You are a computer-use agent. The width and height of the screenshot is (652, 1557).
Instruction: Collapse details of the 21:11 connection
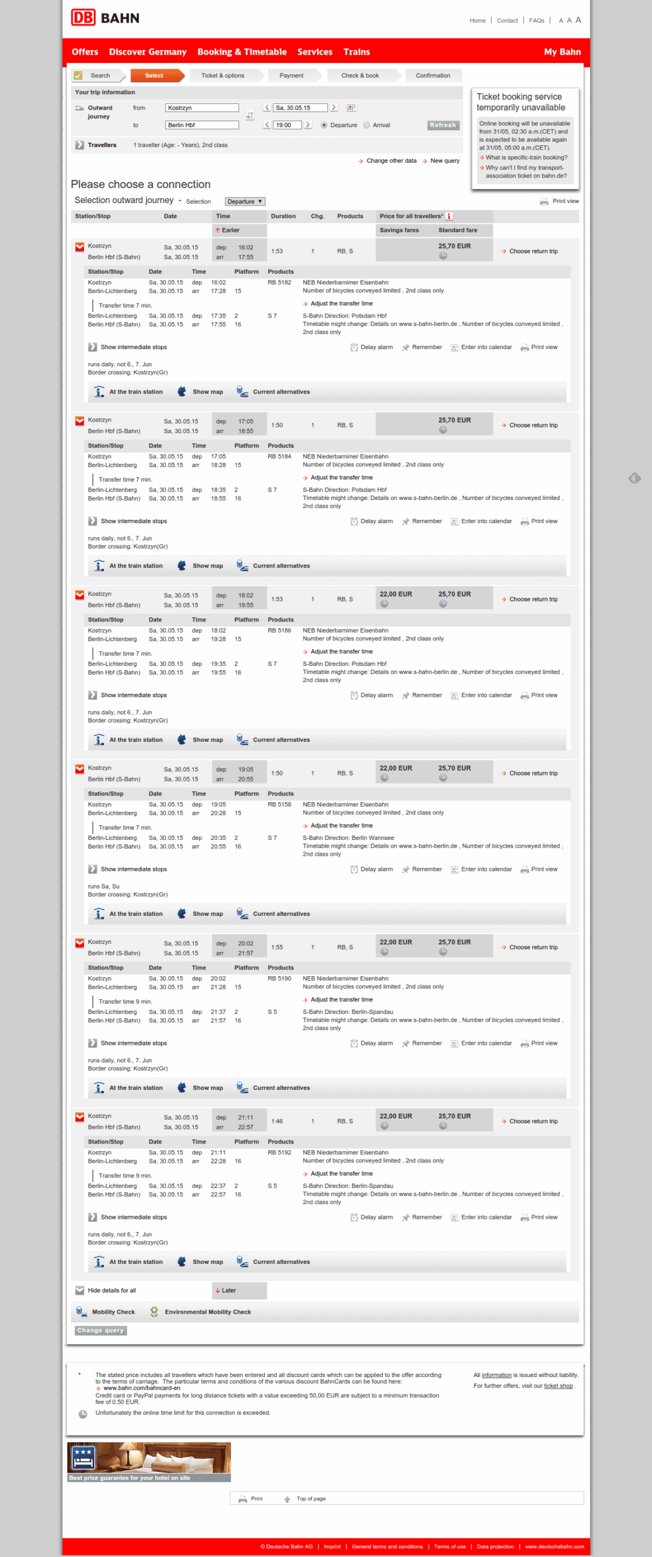[80, 1117]
